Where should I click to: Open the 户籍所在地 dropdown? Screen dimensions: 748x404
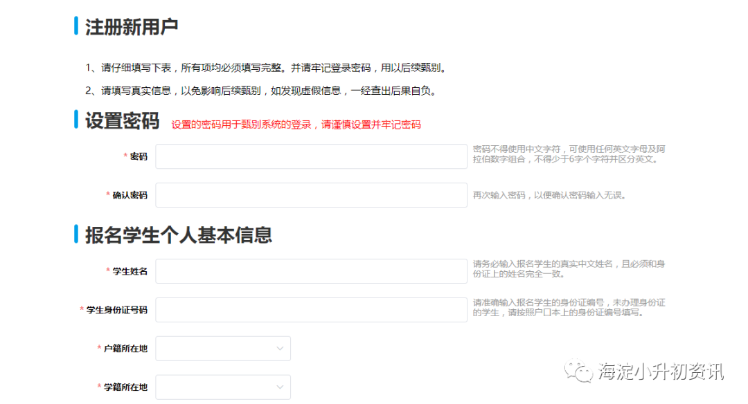[x=223, y=348]
